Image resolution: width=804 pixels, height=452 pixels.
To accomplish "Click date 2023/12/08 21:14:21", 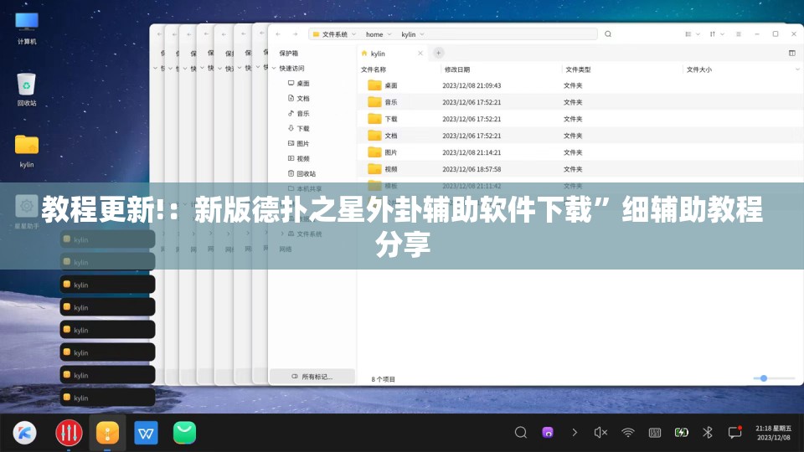I will point(472,152).
